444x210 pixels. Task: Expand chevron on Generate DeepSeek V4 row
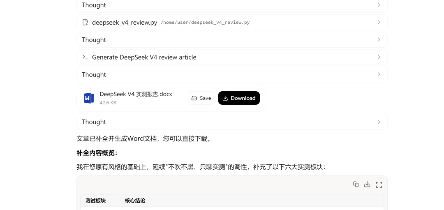pyautogui.click(x=379, y=57)
